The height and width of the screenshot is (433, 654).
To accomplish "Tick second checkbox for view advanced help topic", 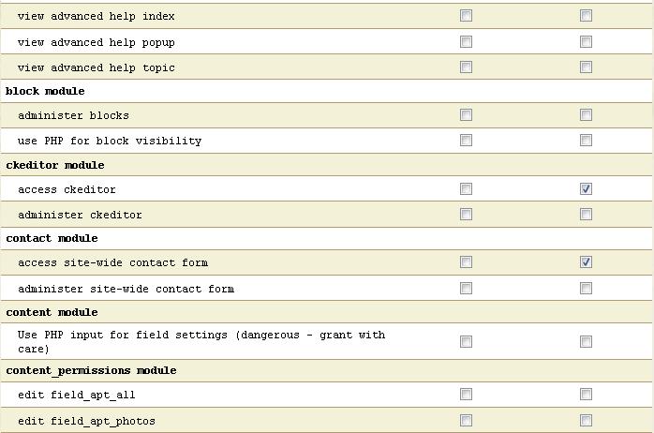I will [x=586, y=67].
